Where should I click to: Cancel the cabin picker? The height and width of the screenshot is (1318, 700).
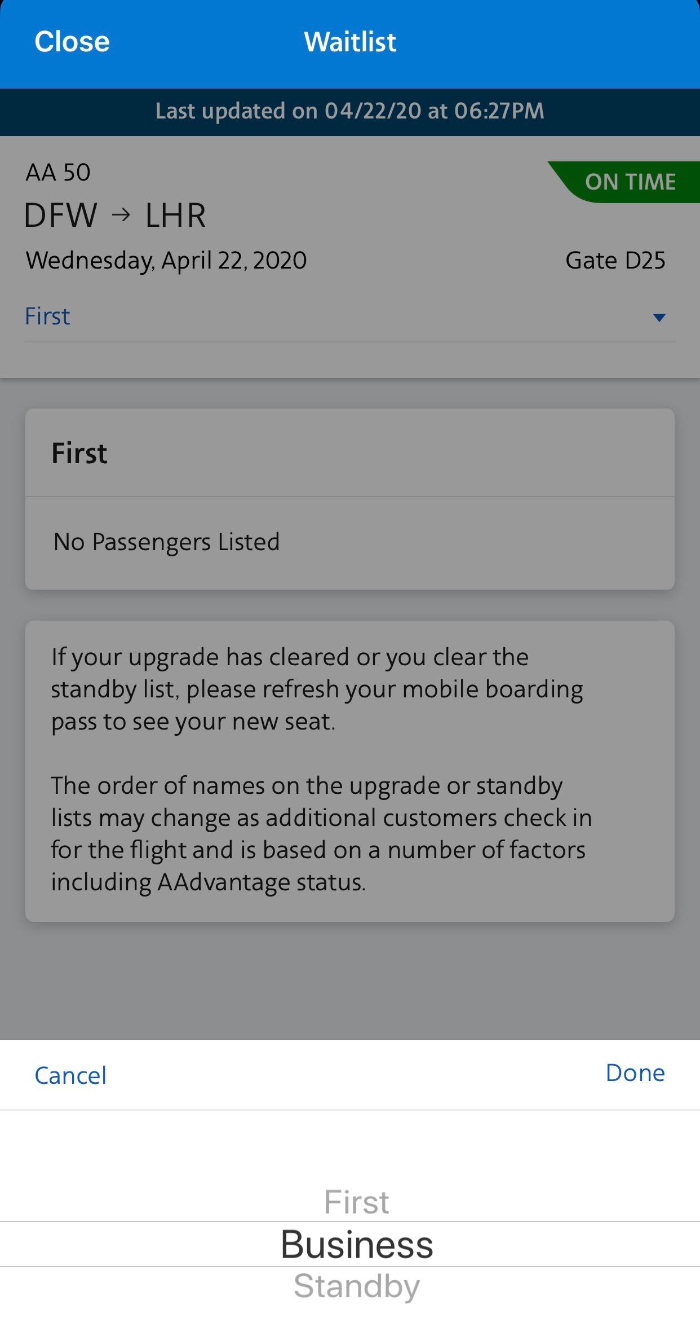70,1075
